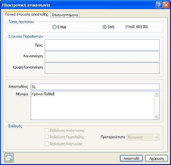Click in the Μήνυμα text area
Image resolution: width=171 pixels, height=165 pixels.
coord(92,105)
